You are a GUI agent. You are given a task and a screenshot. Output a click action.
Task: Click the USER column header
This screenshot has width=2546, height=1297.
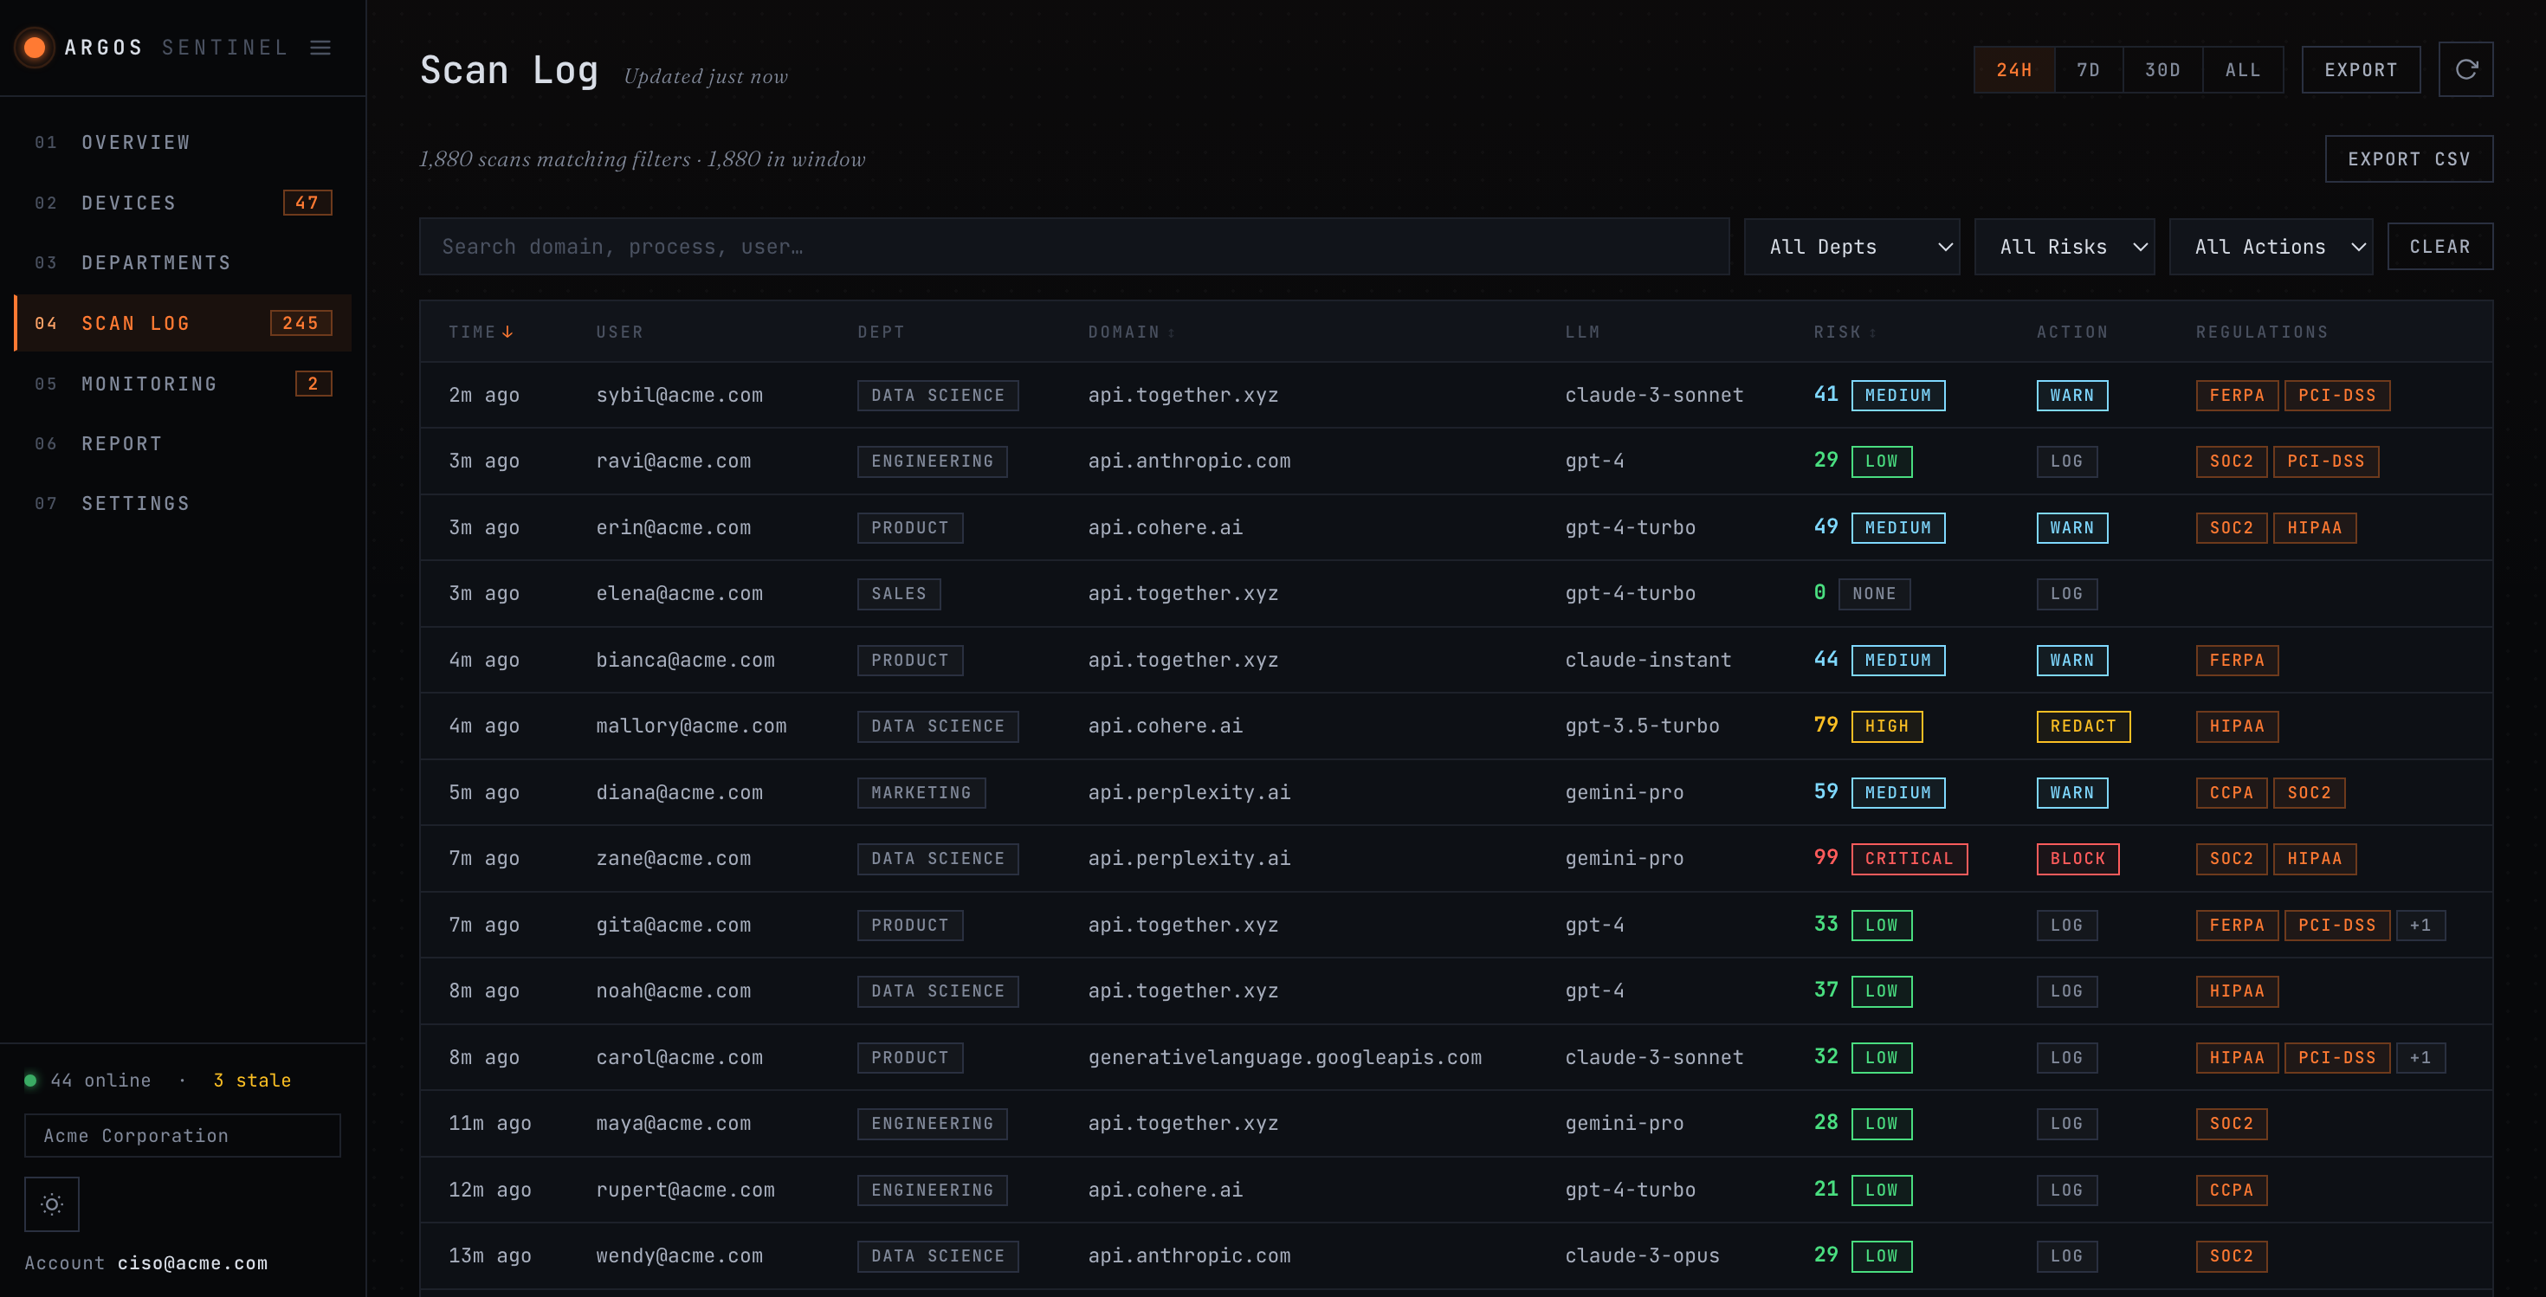[x=618, y=332]
